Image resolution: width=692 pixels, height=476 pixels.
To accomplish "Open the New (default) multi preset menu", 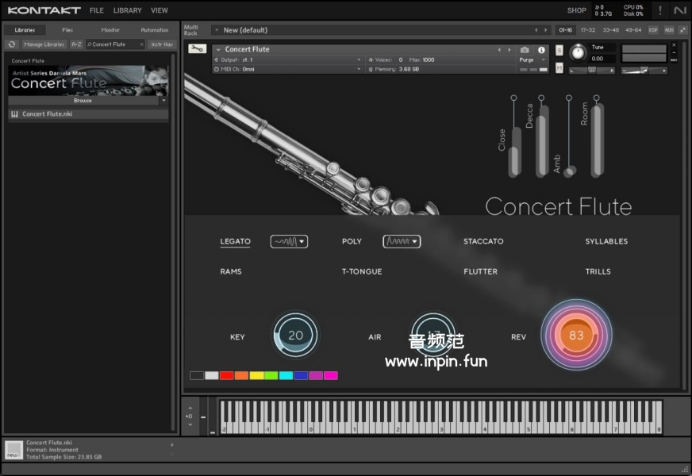I will point(217,30).
